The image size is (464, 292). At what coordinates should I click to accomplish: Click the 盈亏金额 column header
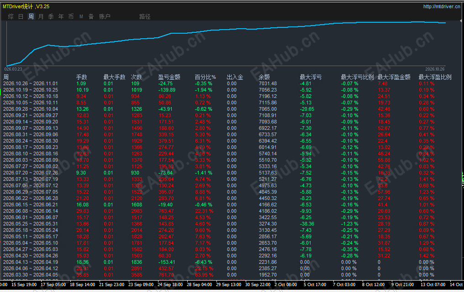tap(169, 77)
